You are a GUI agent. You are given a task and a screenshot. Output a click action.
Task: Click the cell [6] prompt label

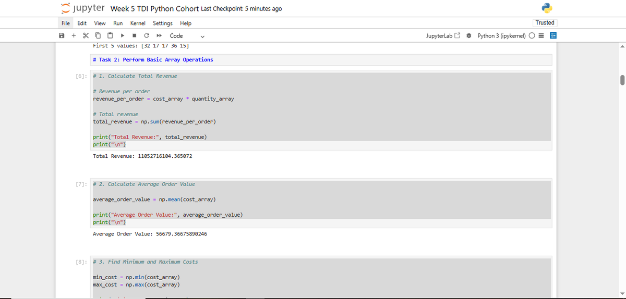tap(81, 76)
